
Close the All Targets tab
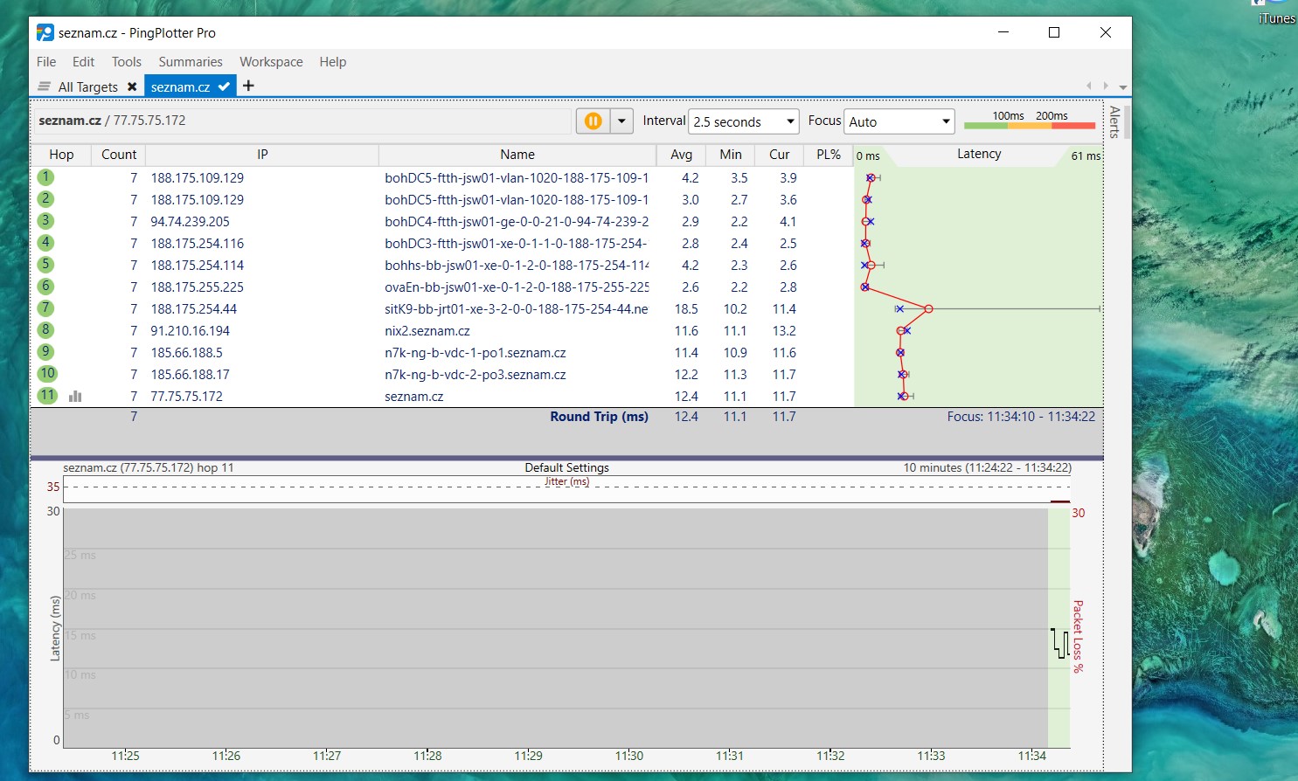(x=132, y=86)
